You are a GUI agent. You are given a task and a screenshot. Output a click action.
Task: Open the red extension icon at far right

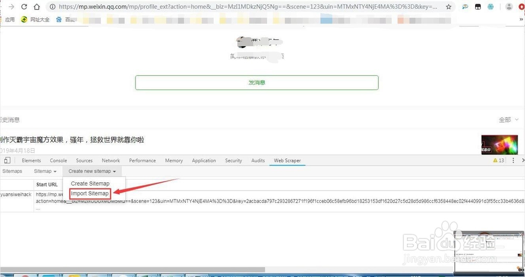coord(522,7)
